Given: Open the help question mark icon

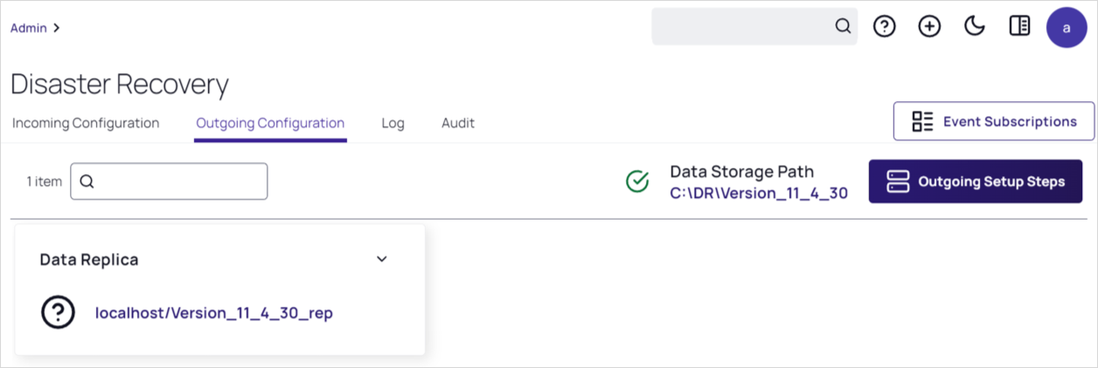Looking at the screenshot, I should coord(885,27).
